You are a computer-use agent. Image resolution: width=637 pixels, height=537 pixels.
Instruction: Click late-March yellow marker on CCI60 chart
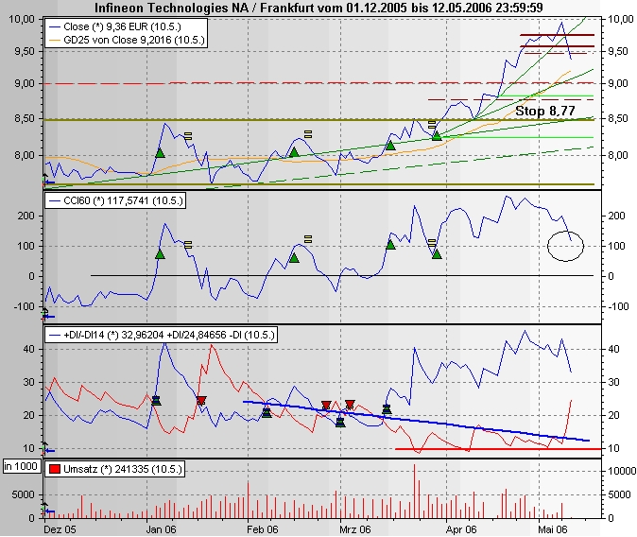(x=432, y=243)
